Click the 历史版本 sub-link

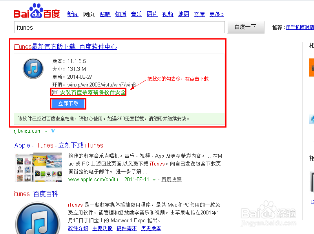151,228
